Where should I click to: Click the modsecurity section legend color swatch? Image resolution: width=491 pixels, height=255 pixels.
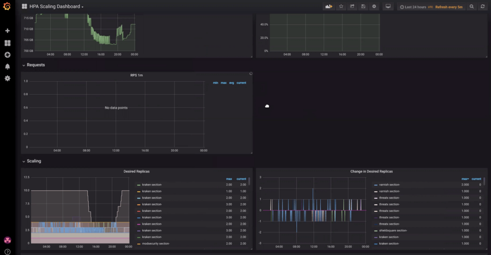click(139, 244)
